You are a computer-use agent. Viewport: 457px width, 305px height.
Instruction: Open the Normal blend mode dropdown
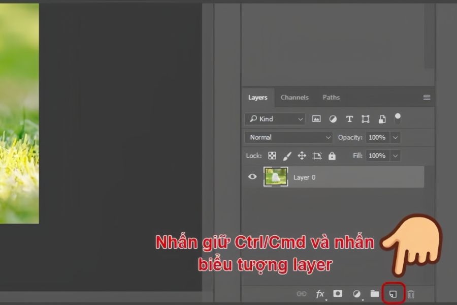pos(288,137)
